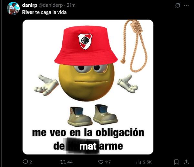Click the CARP shield on the red hat
The width and height of the screenshot is (194, 167).
pos(85,41)
